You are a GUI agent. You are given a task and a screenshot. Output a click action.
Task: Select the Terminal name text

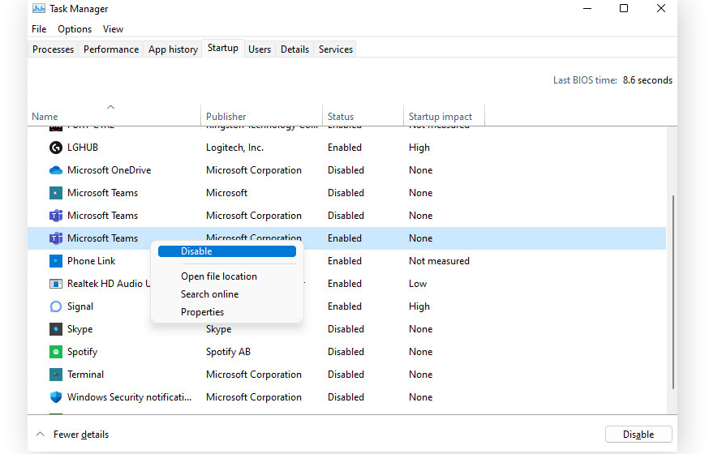pyautogui.click(x=85, y=375)
